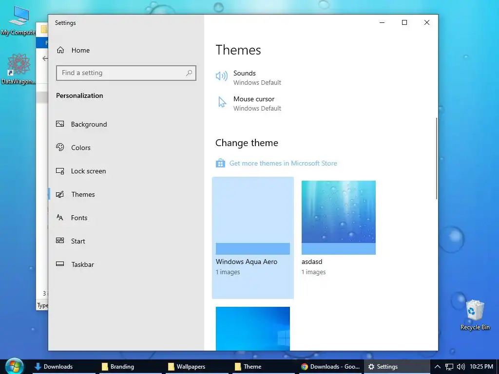The height and width of the screenshot is (374, 499).
Task: Click the Change theme heading
Action: pyautogui.click(x=247, y=143)
